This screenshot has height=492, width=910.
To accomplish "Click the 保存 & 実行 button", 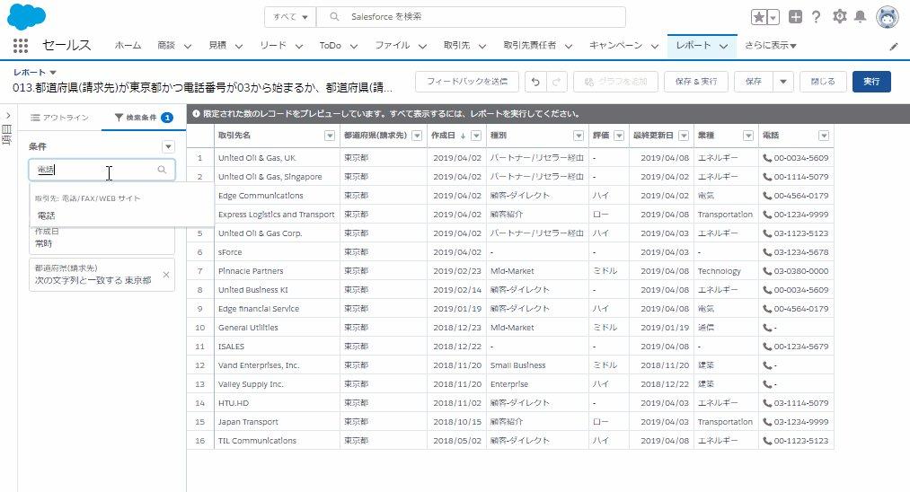I will click(696, 82).
